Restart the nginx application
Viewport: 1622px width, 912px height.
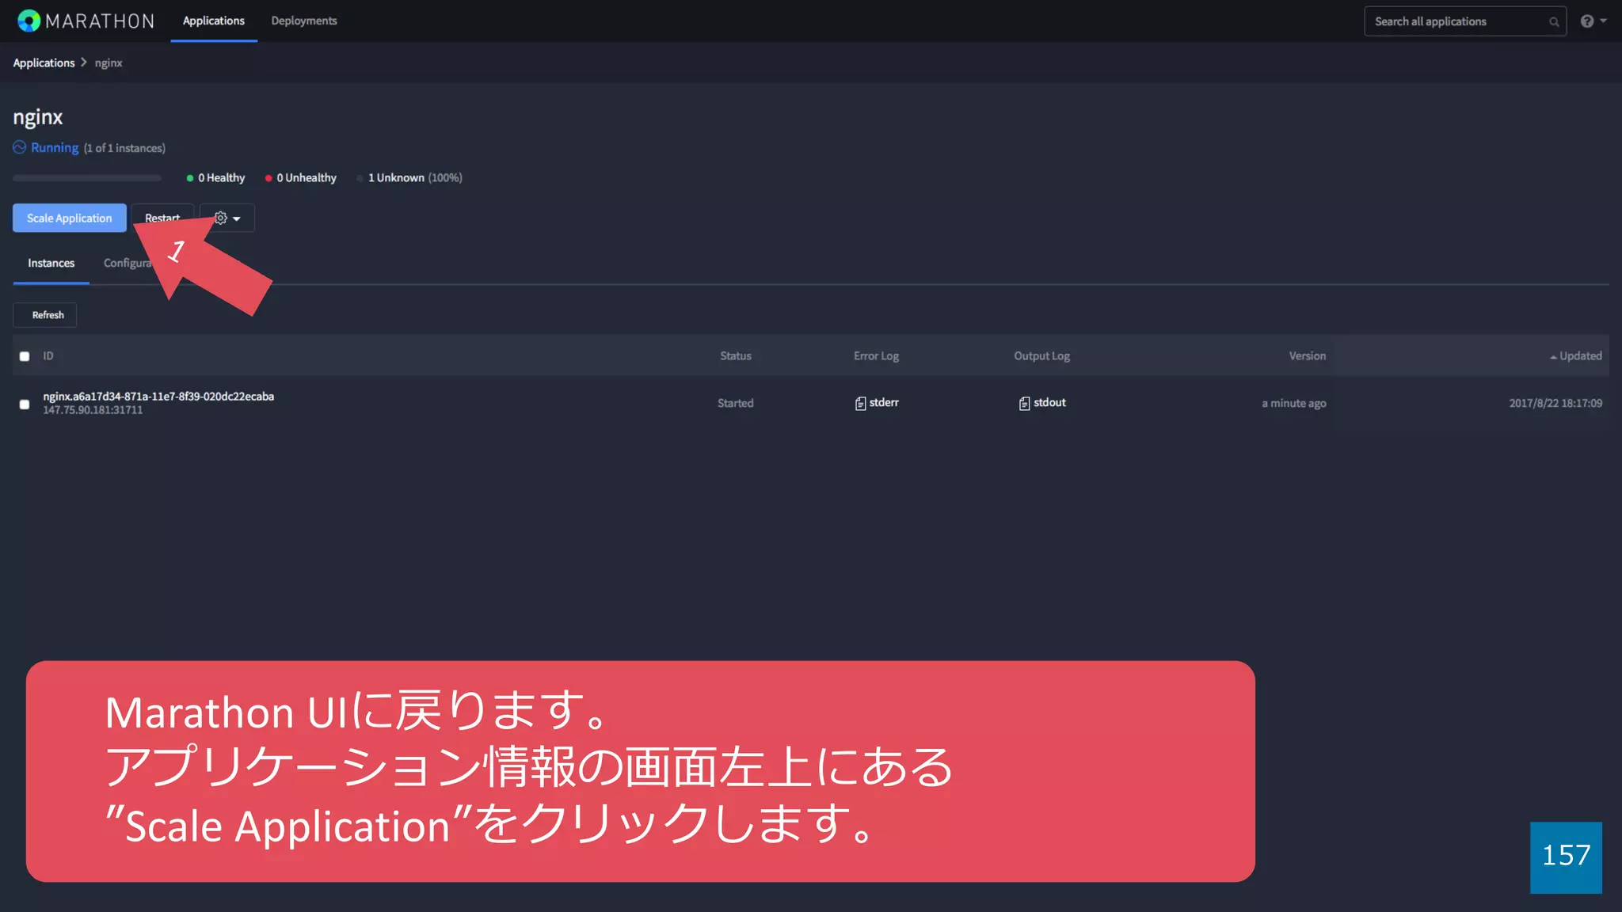click(162, 218)
